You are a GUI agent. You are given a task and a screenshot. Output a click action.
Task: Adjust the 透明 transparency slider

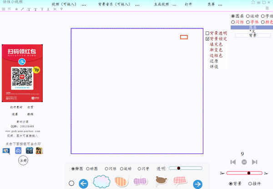point(186,168)
